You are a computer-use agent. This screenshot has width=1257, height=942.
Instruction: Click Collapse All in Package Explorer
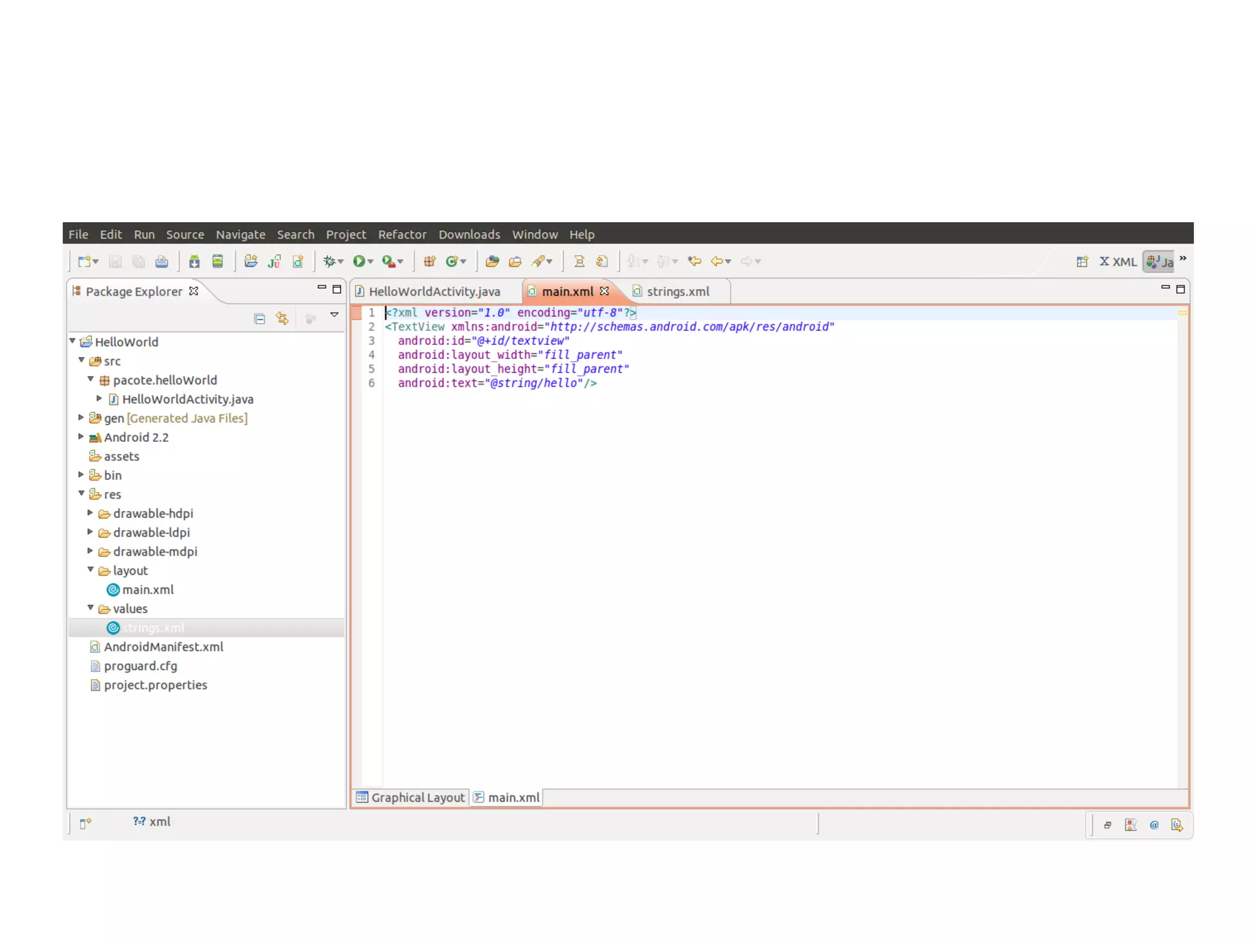(x=259, y=319)
